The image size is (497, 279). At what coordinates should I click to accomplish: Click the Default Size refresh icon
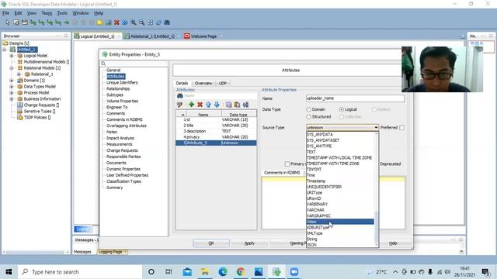coord(158,22)
